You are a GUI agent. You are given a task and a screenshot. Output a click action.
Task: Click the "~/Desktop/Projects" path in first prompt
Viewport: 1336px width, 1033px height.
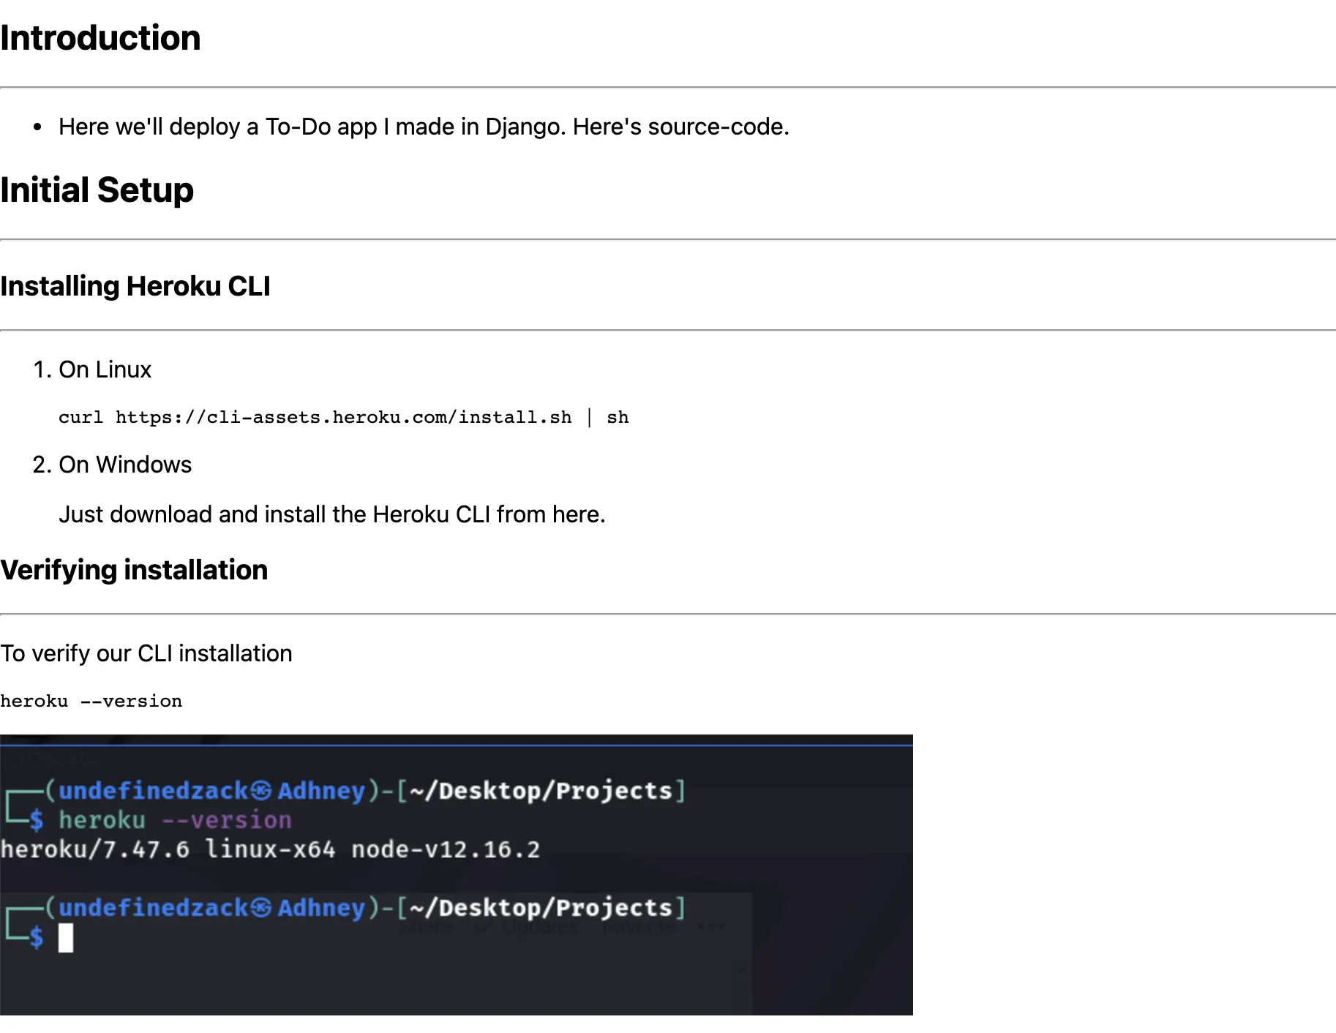541,791
